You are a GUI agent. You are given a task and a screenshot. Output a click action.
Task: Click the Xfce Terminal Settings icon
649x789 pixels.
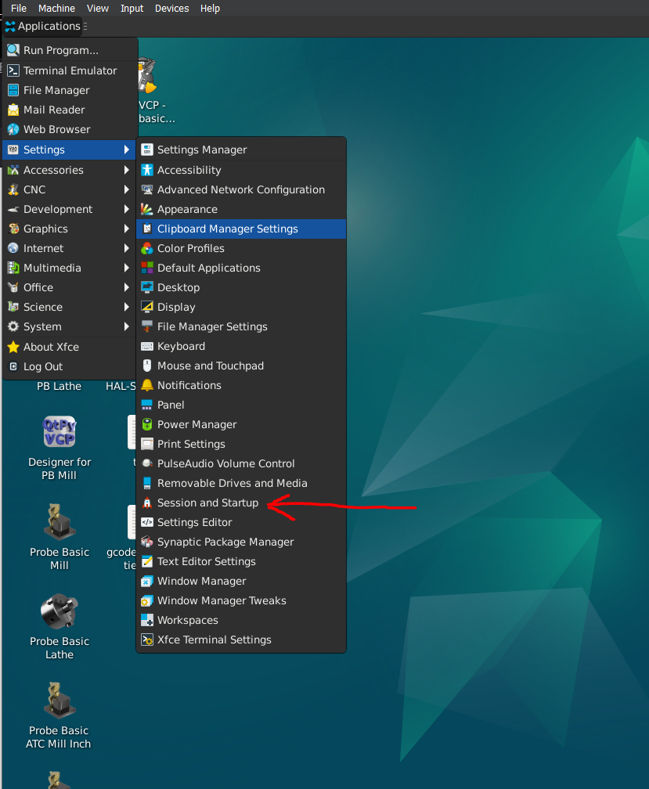(x=147, y=640)
